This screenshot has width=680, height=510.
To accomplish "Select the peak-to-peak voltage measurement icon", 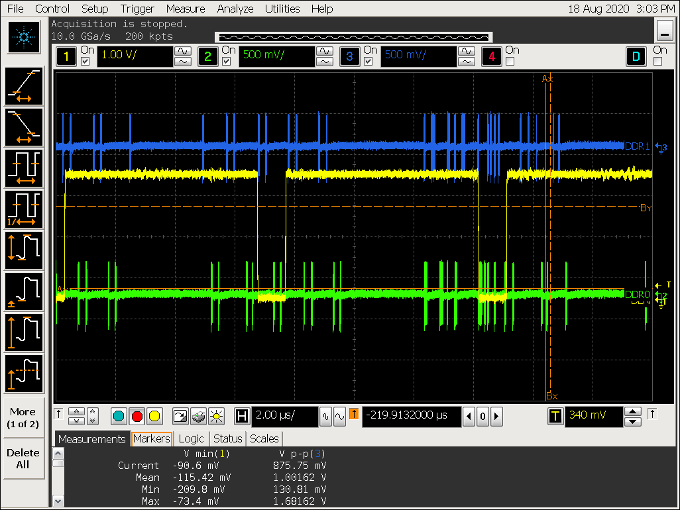I will click(24, 250).
